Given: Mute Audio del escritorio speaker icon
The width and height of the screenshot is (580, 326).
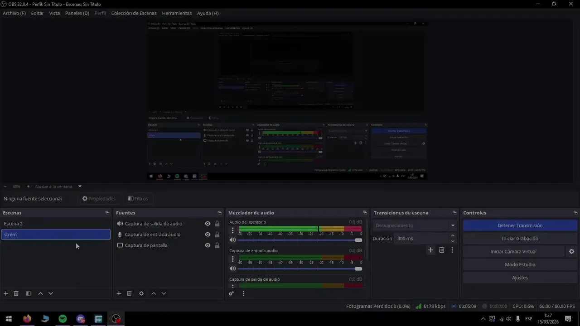Looking at the screenshot, I should click(232, 240).
